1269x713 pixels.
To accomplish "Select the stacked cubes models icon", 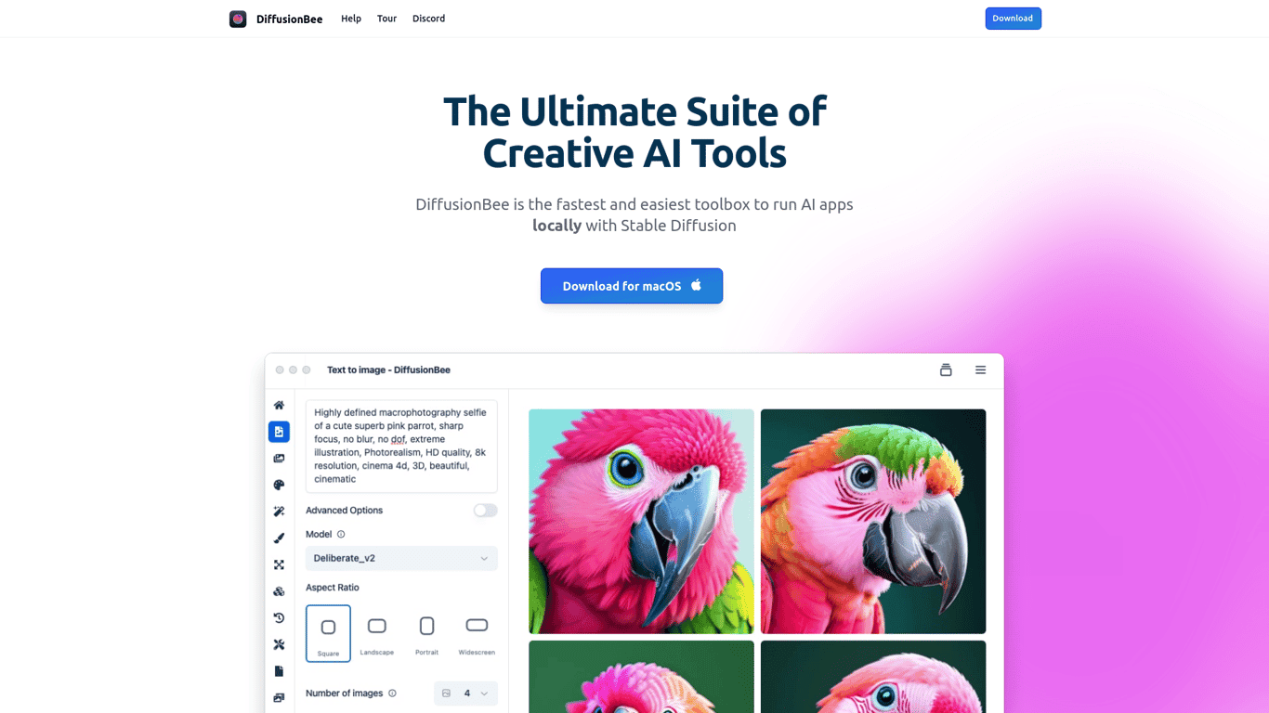I will [x=279, y=591].
